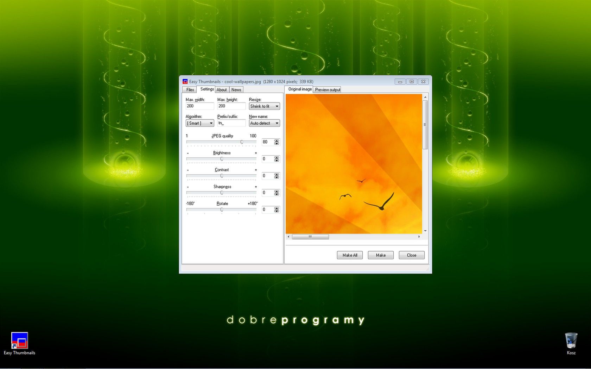Click the Easy Thumbnails title bar icon

click(185, 81)
